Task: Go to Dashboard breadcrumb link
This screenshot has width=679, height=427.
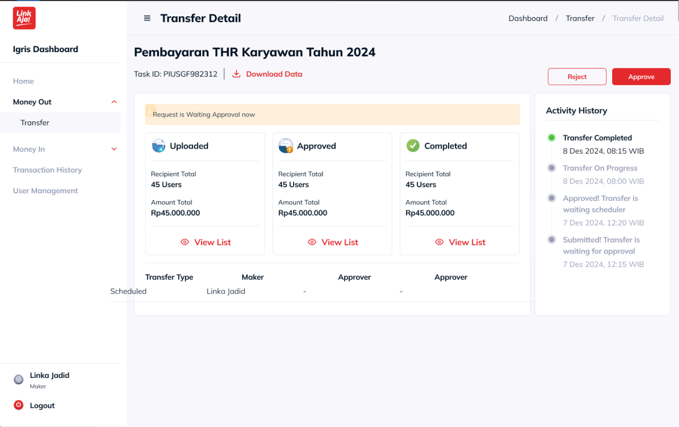Action: [528, 18]
